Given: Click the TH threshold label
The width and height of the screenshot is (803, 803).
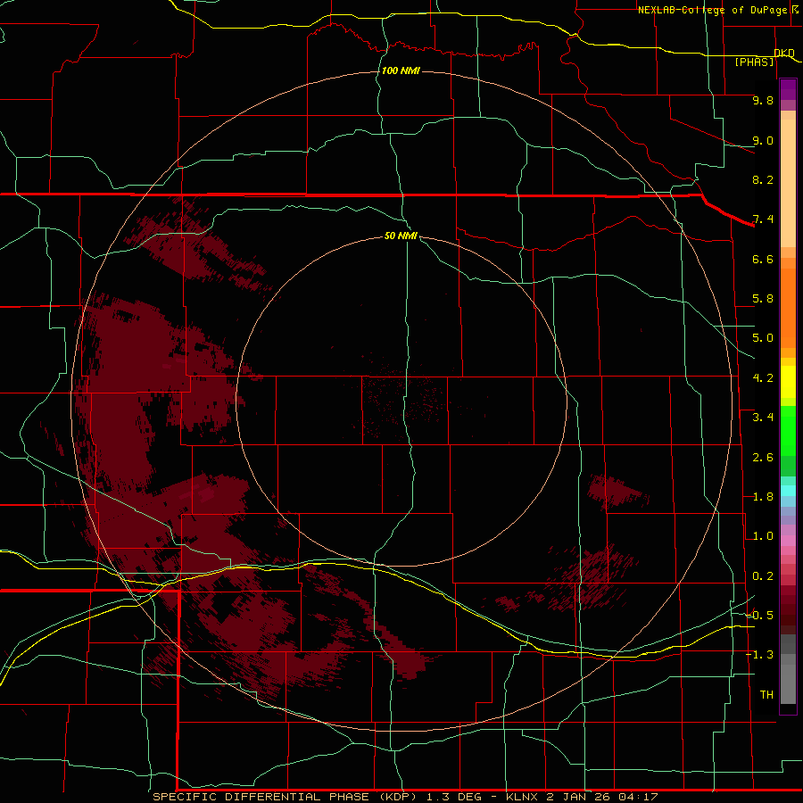Looking at the screenshot, I should coord(766,695).
